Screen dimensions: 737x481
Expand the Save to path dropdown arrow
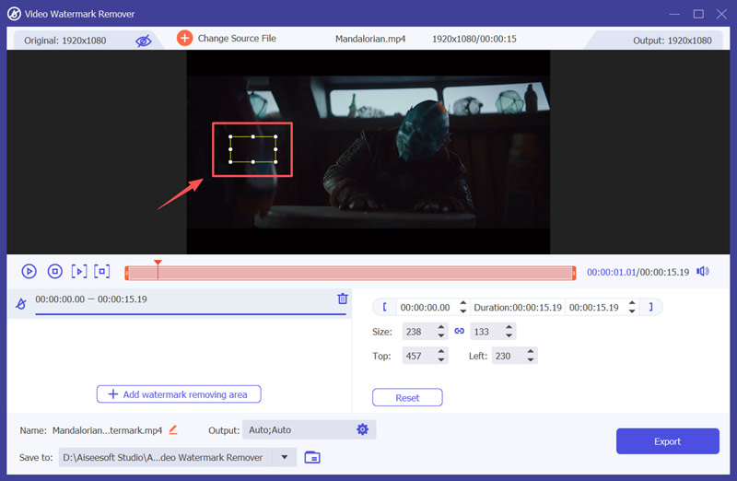click(x=285, y=457)
